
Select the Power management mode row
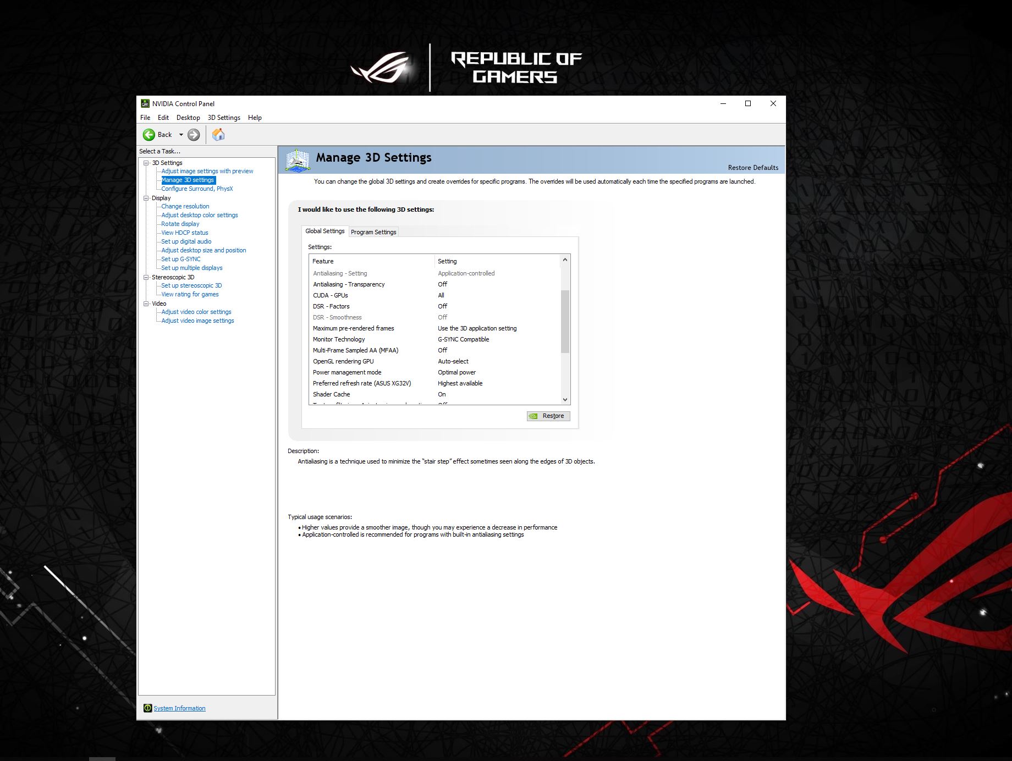point(435,372)
